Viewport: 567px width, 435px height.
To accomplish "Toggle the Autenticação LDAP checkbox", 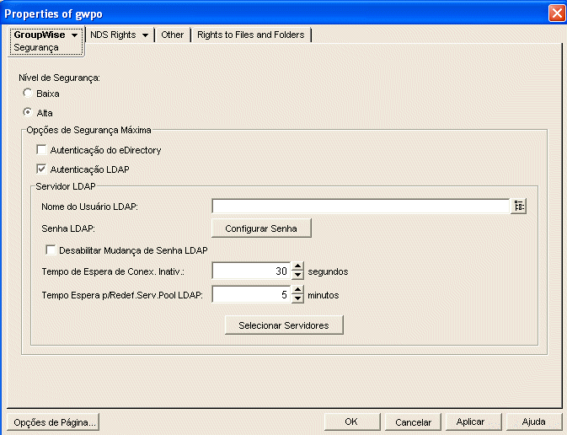I will pos(41,169).
